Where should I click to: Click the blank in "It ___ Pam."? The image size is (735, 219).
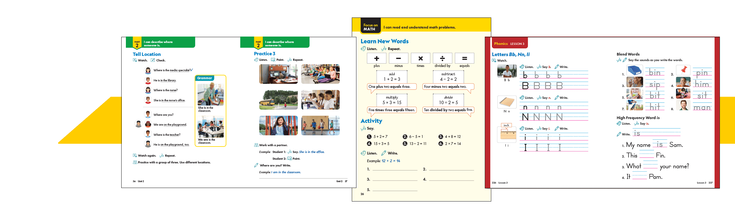pos(640,176)
